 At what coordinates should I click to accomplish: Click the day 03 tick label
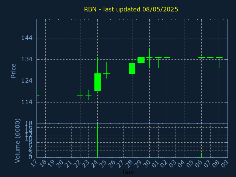tap(173, 163)
